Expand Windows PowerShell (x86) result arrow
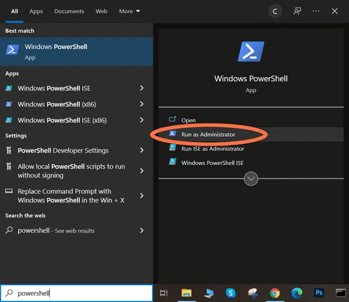The image size is (349, 302). coord(142,104)
